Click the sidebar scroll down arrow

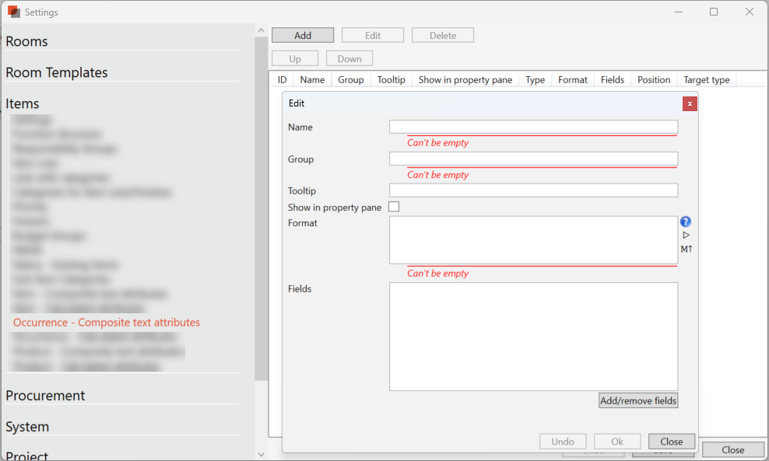[261, 454]
